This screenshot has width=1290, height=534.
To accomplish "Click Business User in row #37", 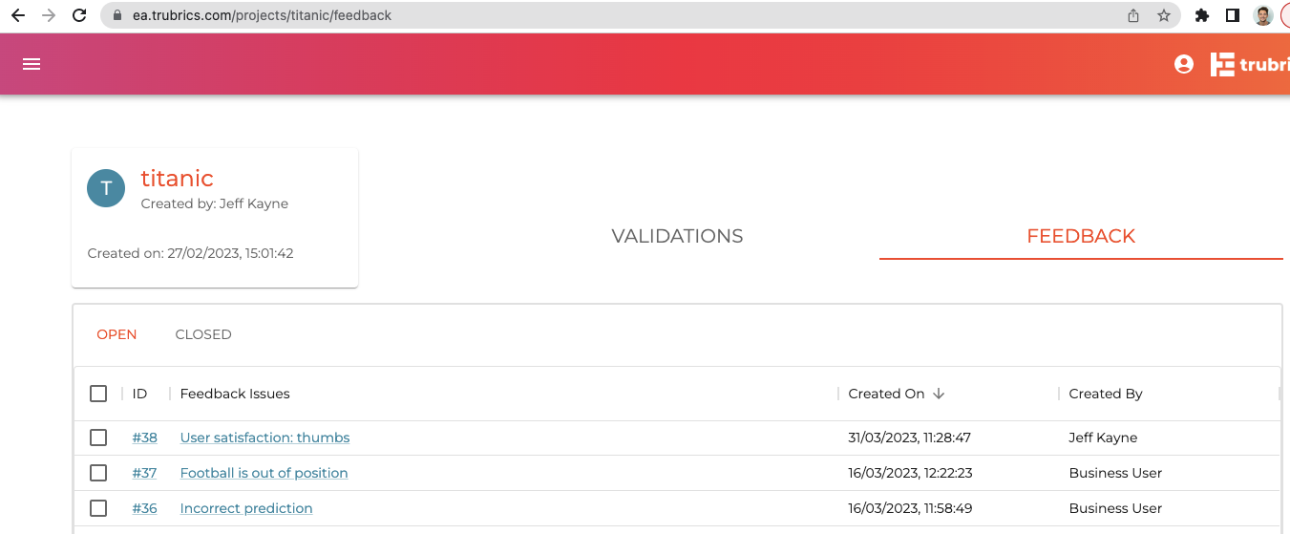I will pyautogui.click(x=1115, y=473).
